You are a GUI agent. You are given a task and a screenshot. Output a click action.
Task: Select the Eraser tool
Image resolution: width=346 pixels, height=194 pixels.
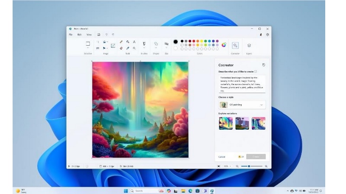[121, 48]
